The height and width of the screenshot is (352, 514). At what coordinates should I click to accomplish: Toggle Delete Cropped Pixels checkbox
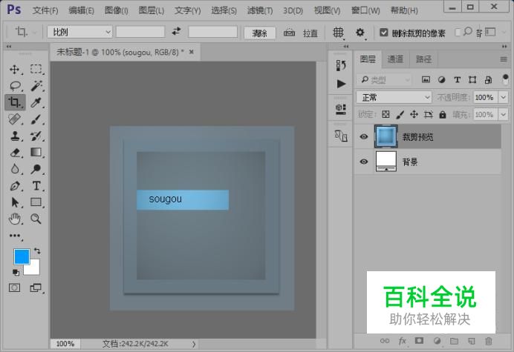coord(383,33)
